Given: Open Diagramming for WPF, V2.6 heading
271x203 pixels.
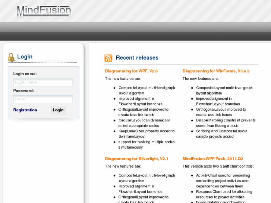Looking at the screenshot, I should point(131,71).
